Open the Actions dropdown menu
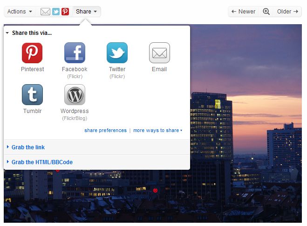 [20, 12]
